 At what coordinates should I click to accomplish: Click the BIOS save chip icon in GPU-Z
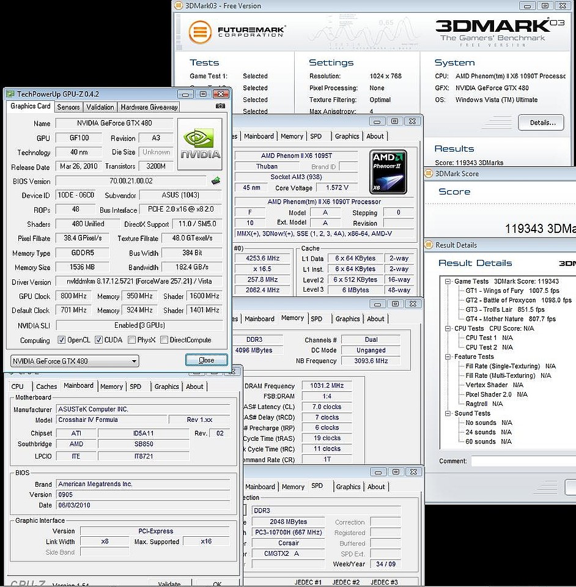pyautogui.click(x=216, y=181)
